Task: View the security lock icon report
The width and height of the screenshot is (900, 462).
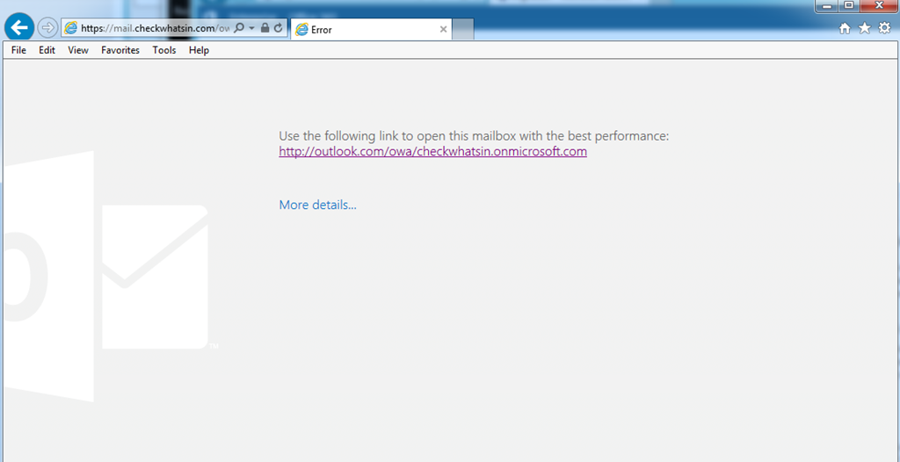Action: click(x=265, y=27)
